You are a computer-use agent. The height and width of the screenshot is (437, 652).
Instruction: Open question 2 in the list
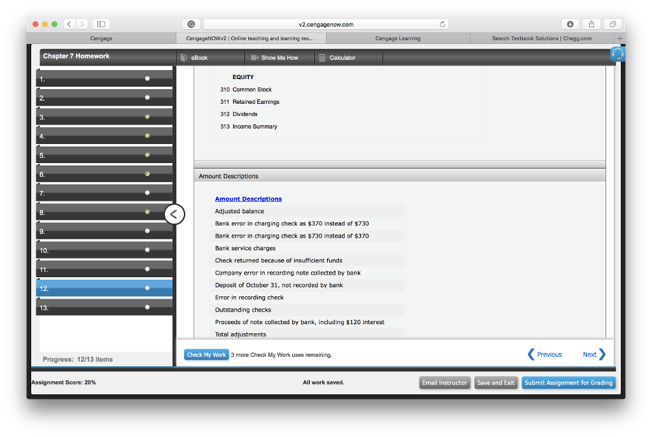104,98
